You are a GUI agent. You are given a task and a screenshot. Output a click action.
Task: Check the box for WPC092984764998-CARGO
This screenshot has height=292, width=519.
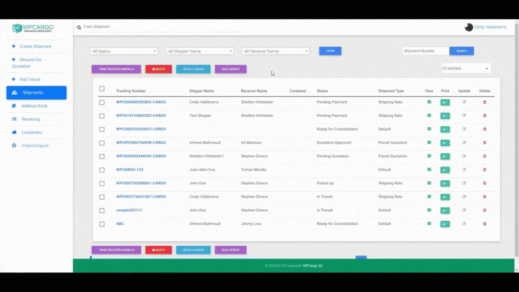(x=102, y=143)
